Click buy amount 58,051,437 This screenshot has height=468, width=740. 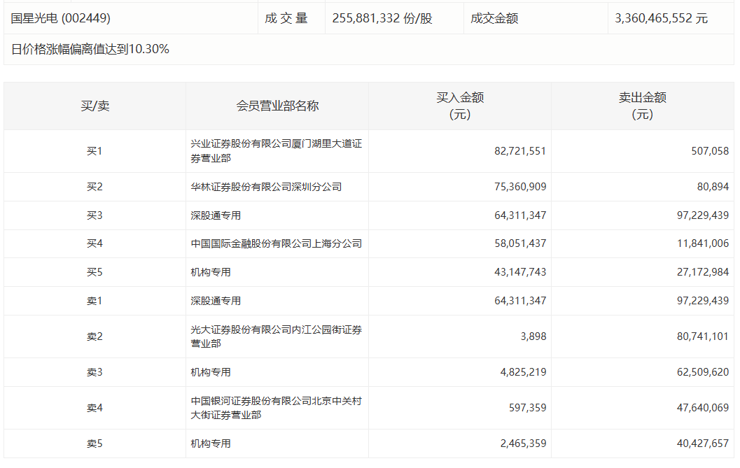[x=520, y=244]
